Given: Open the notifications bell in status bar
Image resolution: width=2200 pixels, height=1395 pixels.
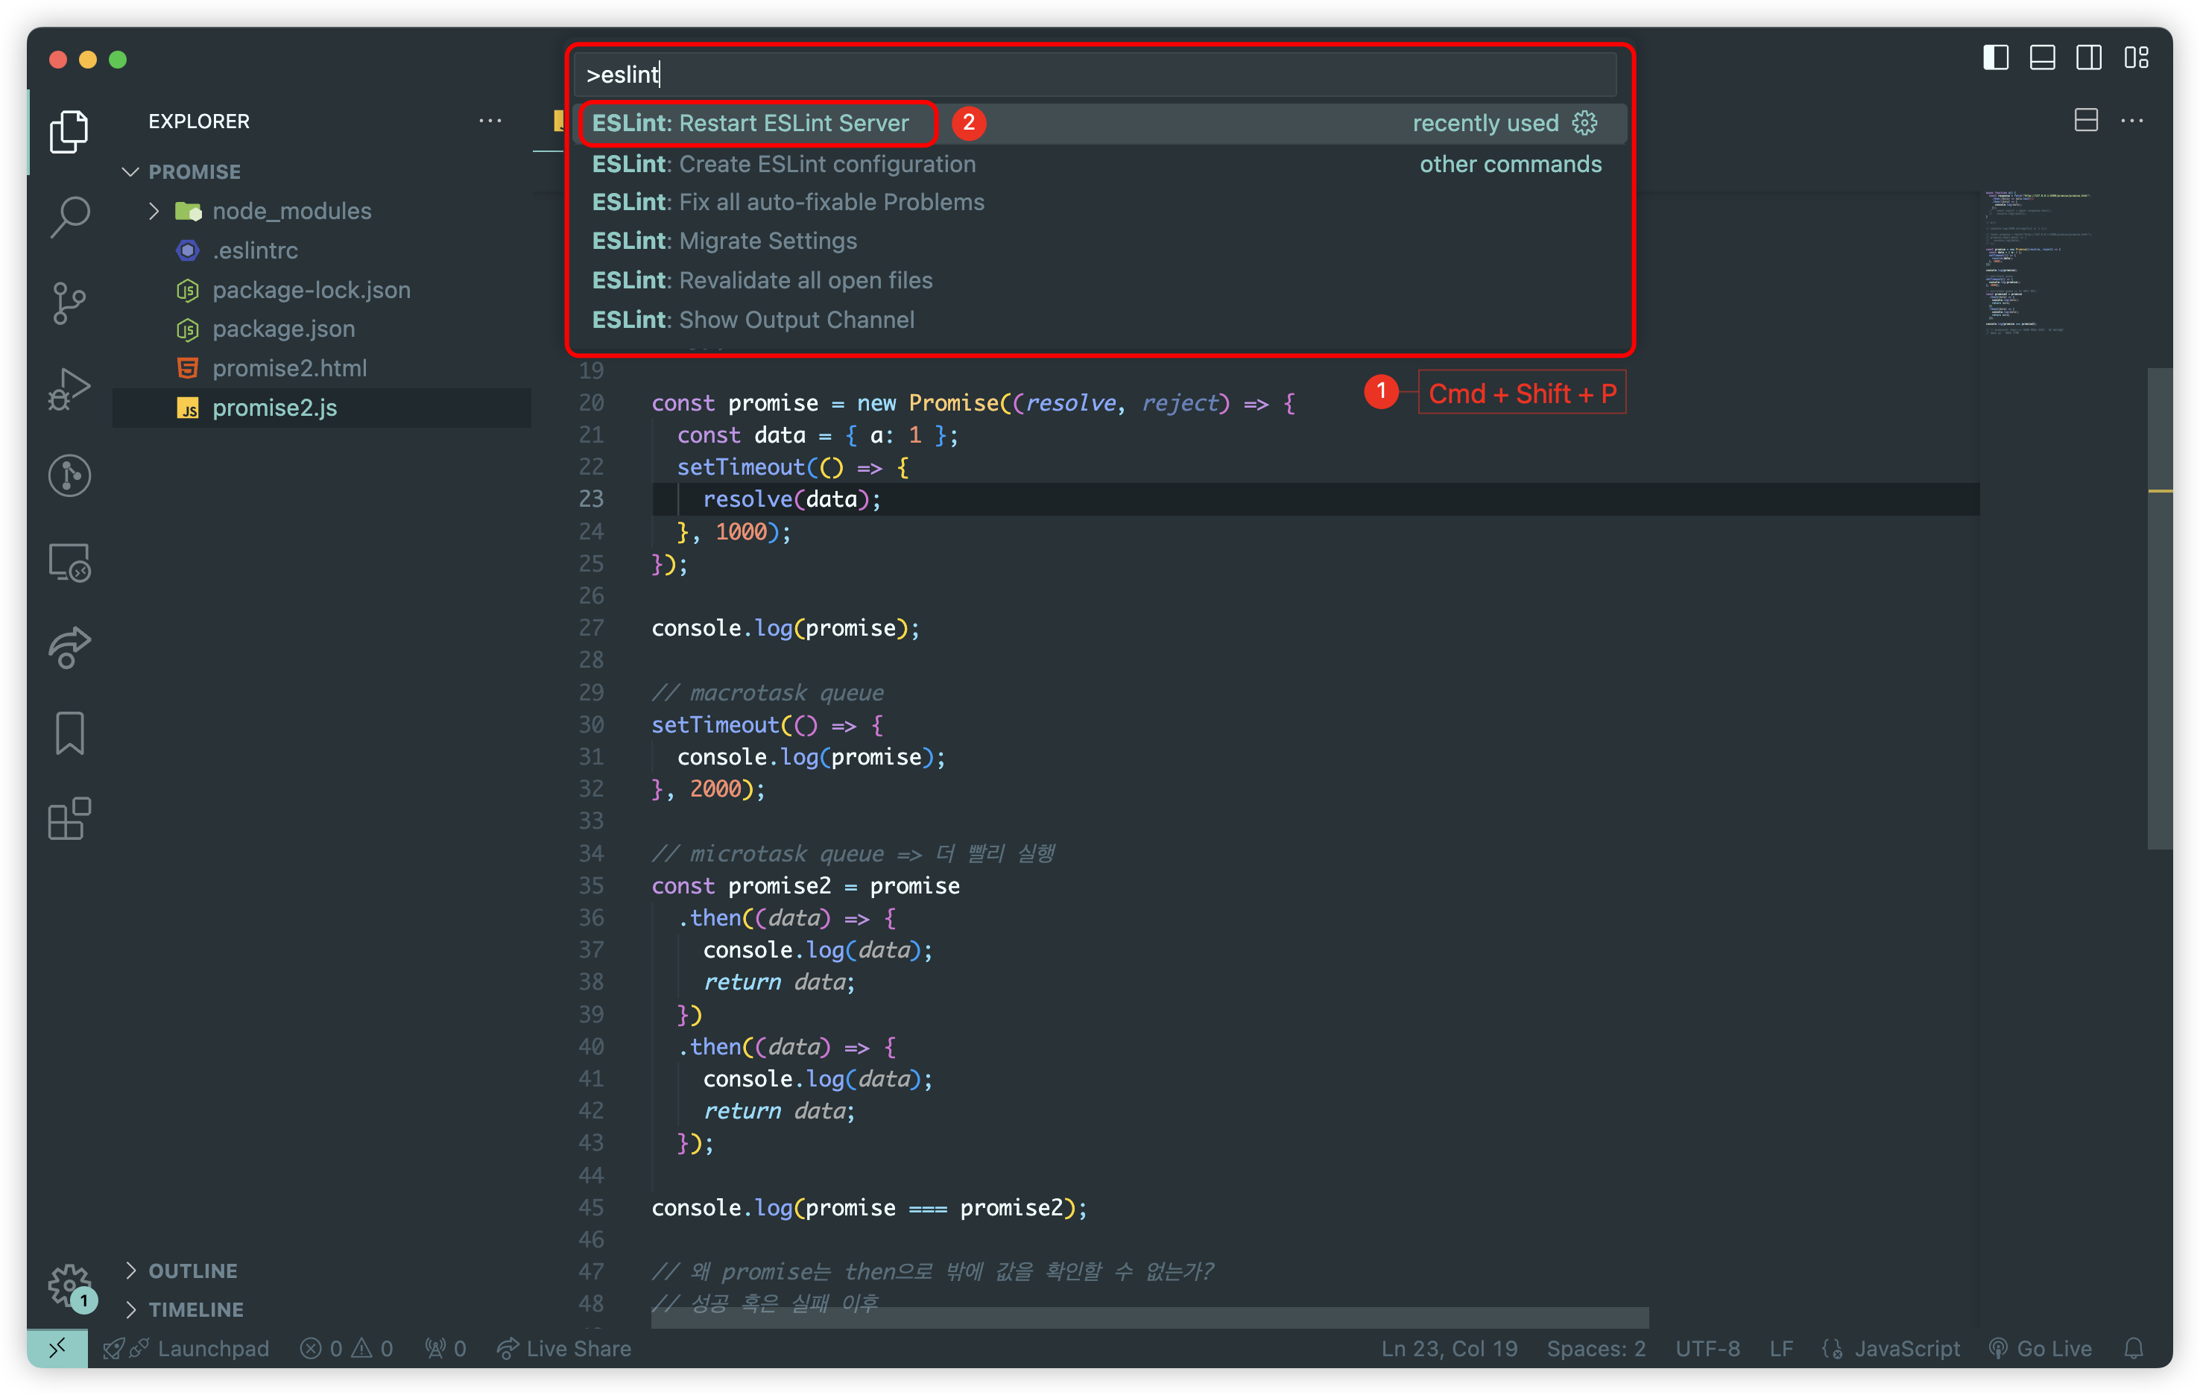Looking at the screenshot, I should (2134, 1348).
